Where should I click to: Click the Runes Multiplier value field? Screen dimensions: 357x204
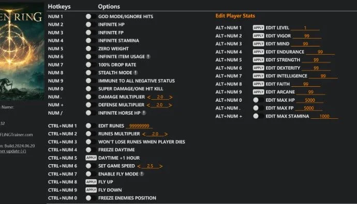coord(155,134)
